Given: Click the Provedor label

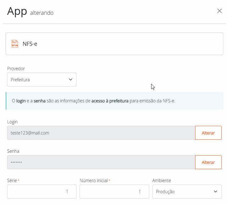Looking at the screenshot, I should [x=16, y=69].
